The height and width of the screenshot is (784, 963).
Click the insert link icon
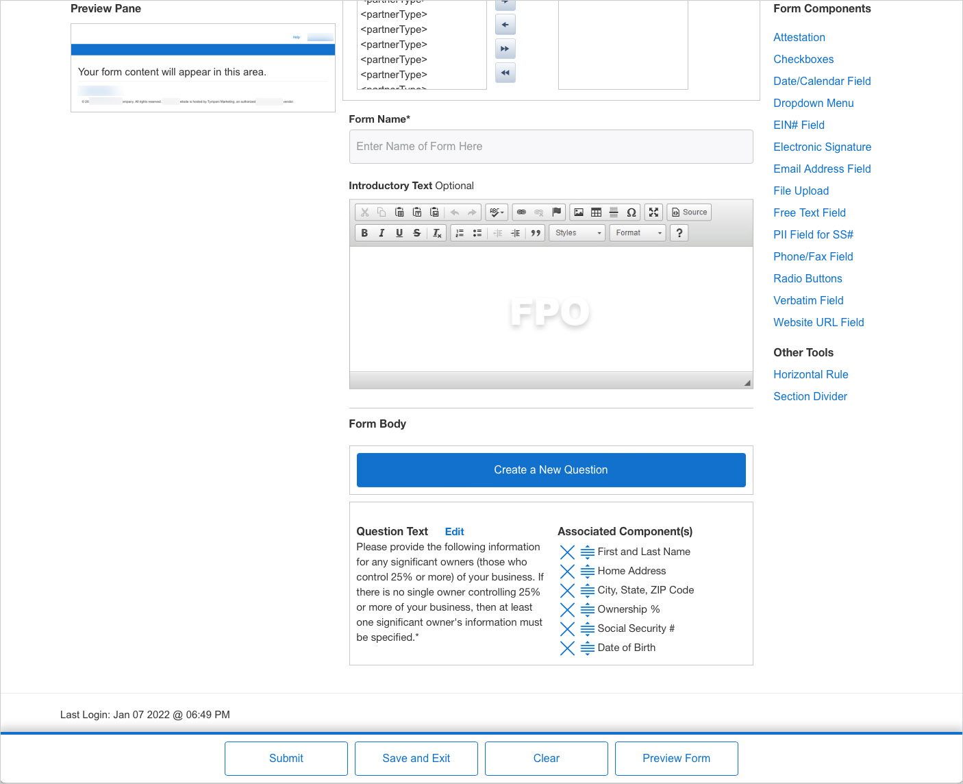click(x=521, y=212)
